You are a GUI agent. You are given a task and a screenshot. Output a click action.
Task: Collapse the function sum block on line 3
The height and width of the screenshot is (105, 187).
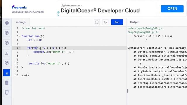coord(20,36)
